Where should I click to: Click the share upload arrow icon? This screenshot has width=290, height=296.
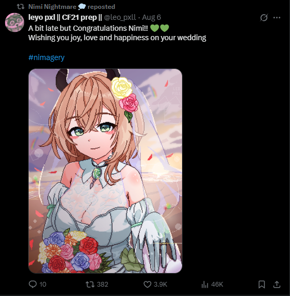point(277,285)
